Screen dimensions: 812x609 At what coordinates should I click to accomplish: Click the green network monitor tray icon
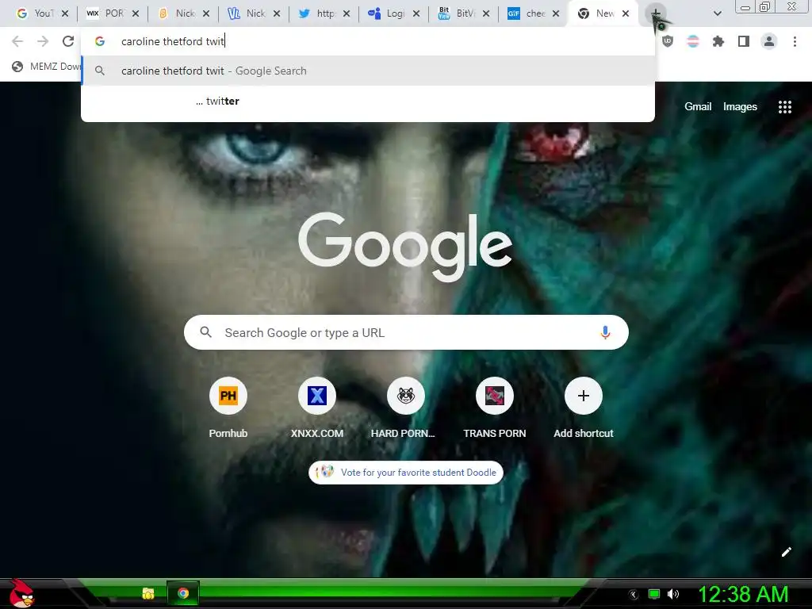click(x=654, y=594)
